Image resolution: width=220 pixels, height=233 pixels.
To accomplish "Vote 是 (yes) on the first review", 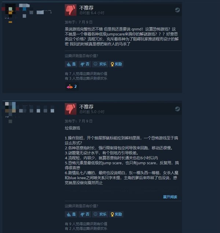I will point(71,64).
